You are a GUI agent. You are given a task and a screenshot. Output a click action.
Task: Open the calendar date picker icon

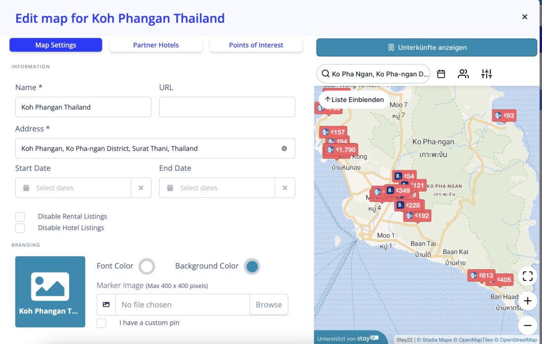(440, 74)
